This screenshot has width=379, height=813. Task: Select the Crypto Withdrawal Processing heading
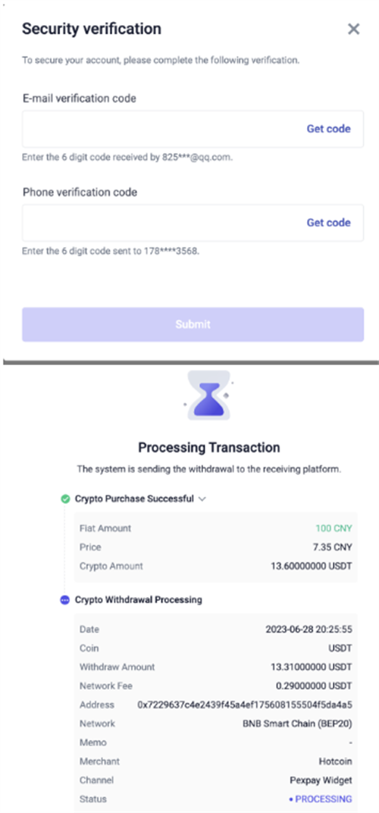tap(139, 600)
